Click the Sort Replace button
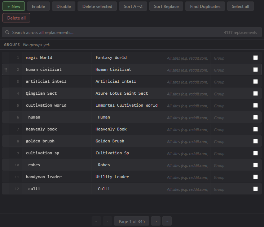Screen dimensions: 264x227 pos(166,6)
